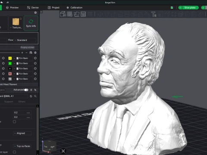Edit filament 2 preset via right icon
The height and width of the screenshot is (155, 207).
pos(35,58)
